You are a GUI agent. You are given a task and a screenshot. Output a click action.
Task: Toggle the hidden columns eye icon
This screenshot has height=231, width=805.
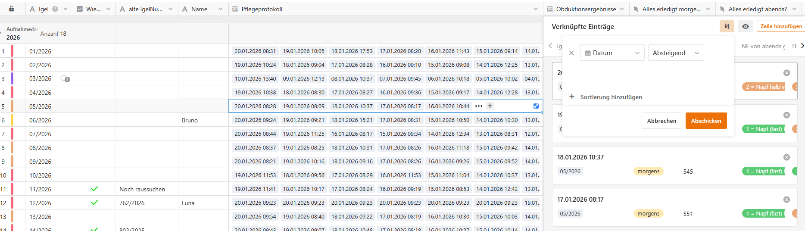pos(745,26)
